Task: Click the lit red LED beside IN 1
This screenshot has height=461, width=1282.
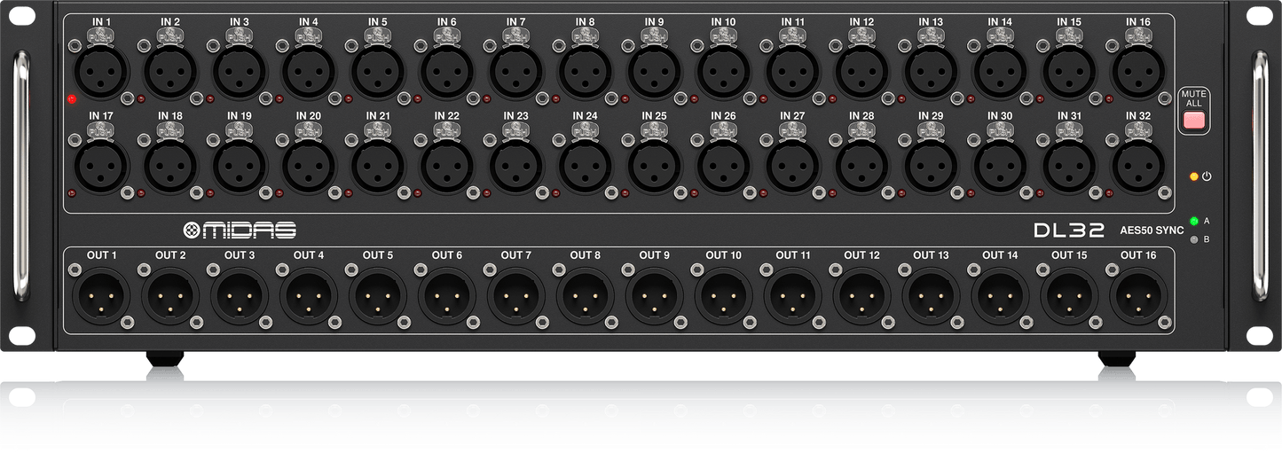Action: pyautogui.click(x=72, y=99)
